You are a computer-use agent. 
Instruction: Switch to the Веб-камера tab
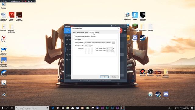(80, 32)
